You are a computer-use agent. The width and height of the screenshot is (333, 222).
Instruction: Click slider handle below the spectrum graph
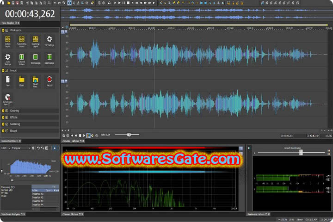pyautogui.click(x=12, y=180)
